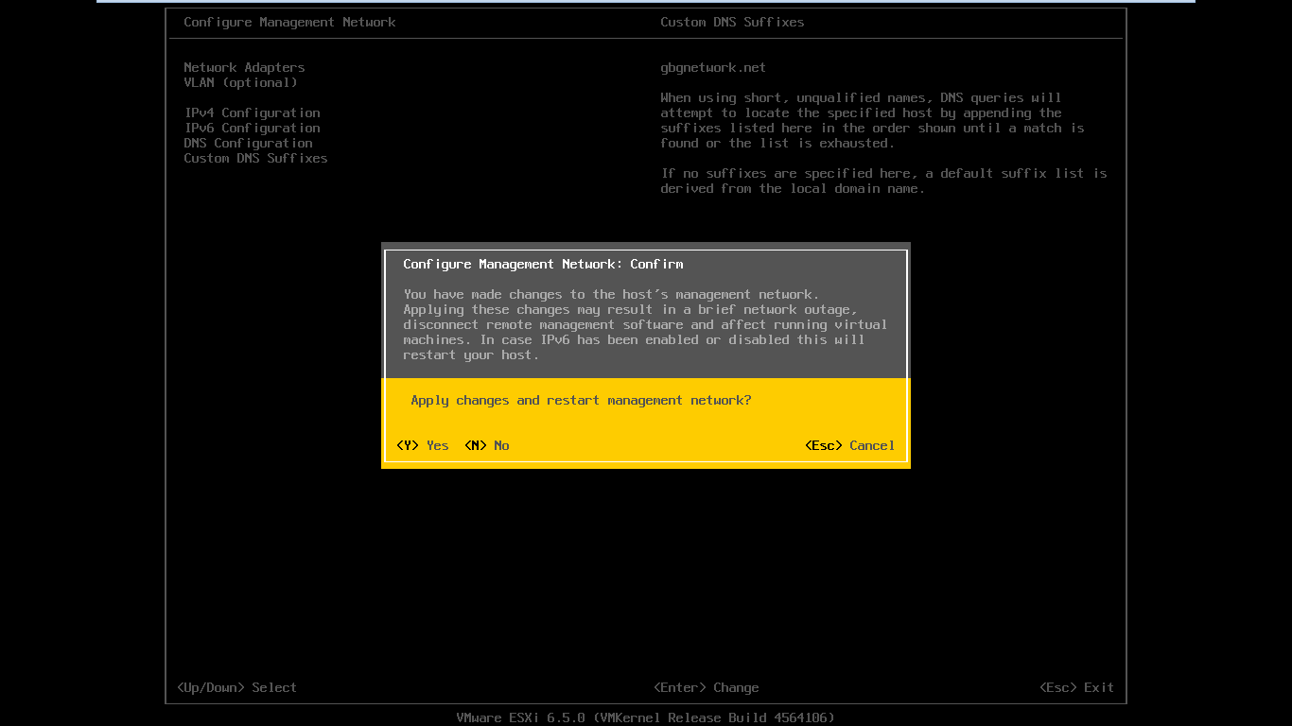
Task: Select VLAN (optional) menu entry
Action: click(240, 82)
